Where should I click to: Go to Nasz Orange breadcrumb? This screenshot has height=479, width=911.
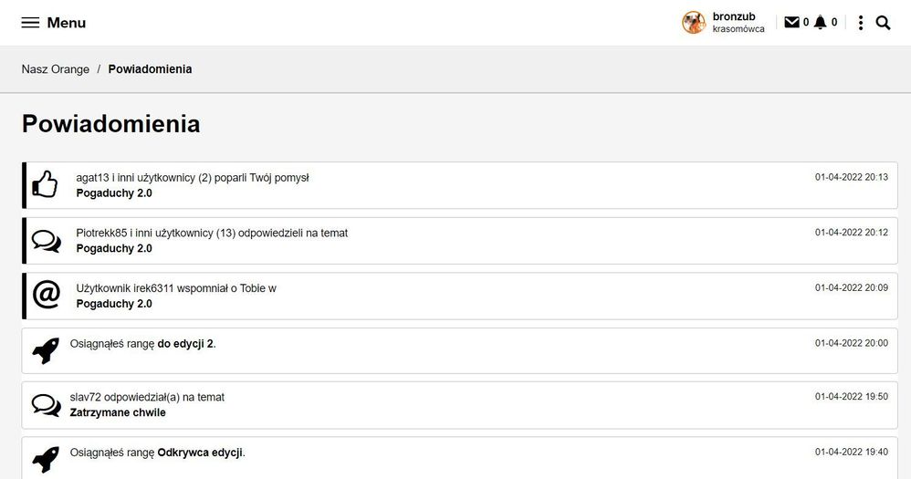pyautogui.click(x=56, y=69)
